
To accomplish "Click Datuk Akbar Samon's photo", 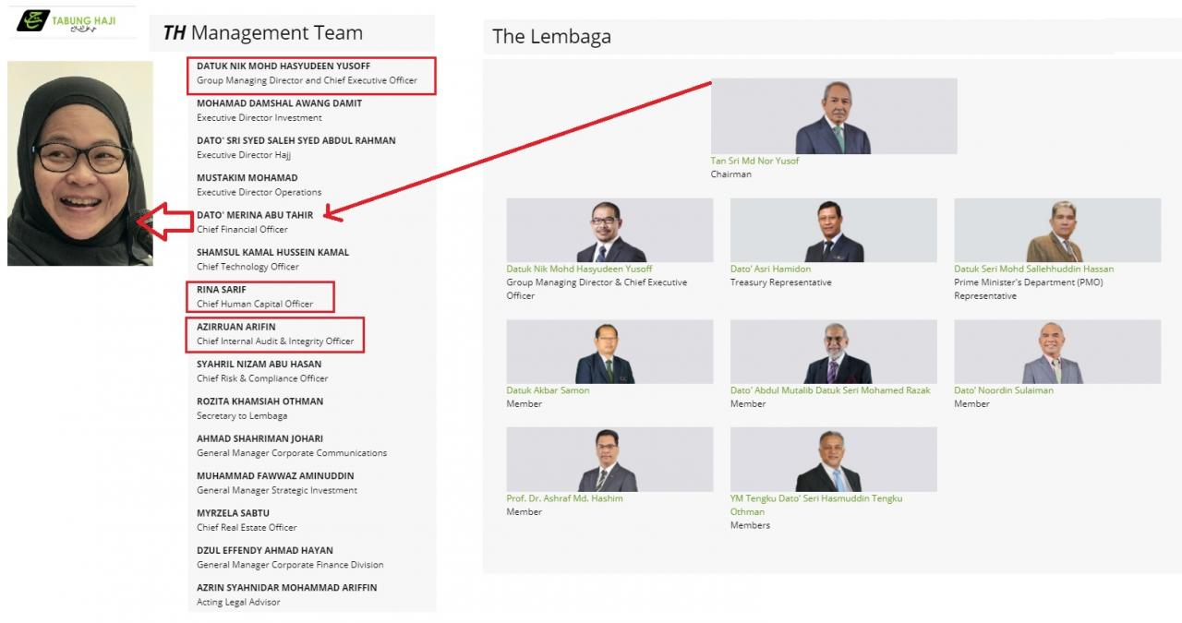I will click(609, 352).
